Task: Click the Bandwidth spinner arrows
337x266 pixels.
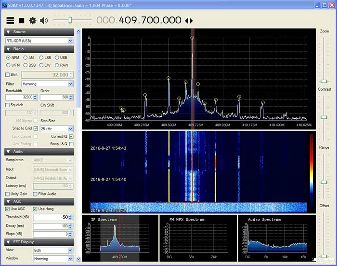Action: [35, 97]
